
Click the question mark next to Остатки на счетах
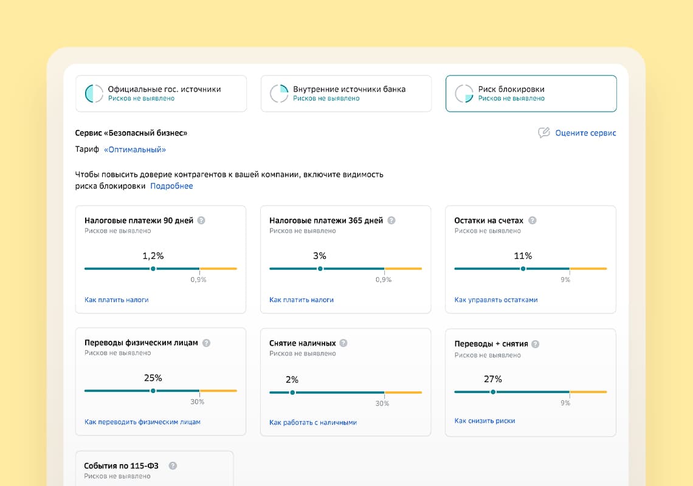(532, 220)
